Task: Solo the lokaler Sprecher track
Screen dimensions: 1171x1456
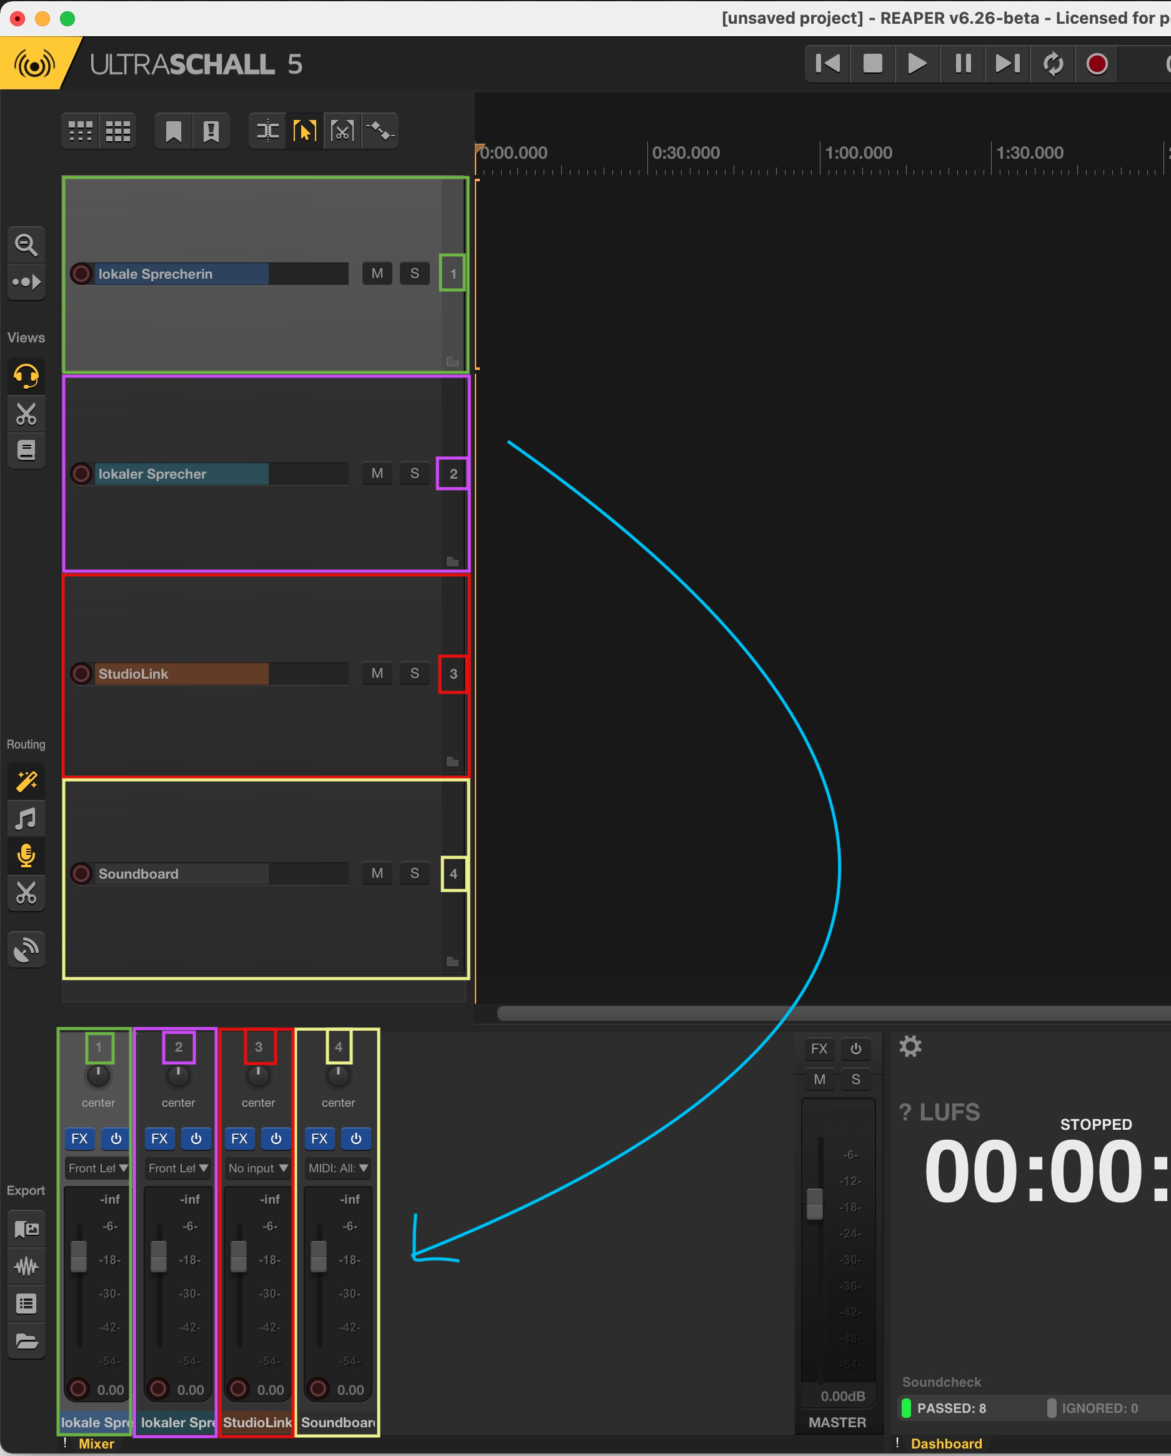Action: coord(415,474)
